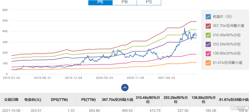Switch to the PE tab
This screenshot has height=112, width=249.
pos(100,2)
